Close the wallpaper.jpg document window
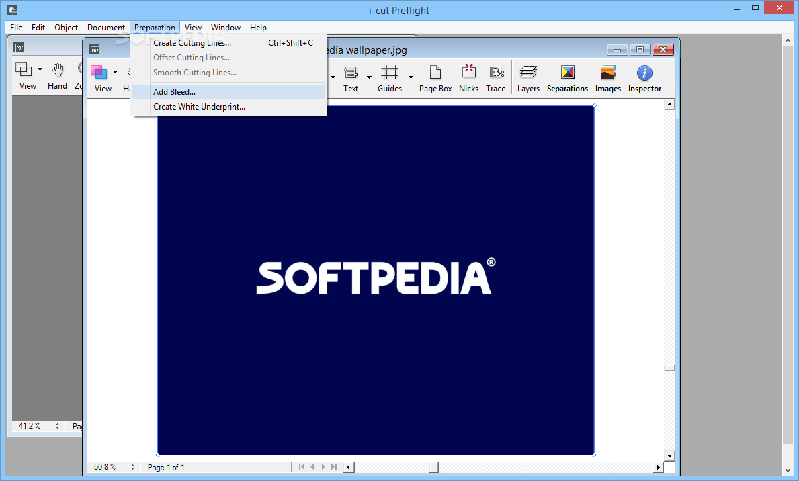This screenshot has width=799, height=481. click(663, 50)
